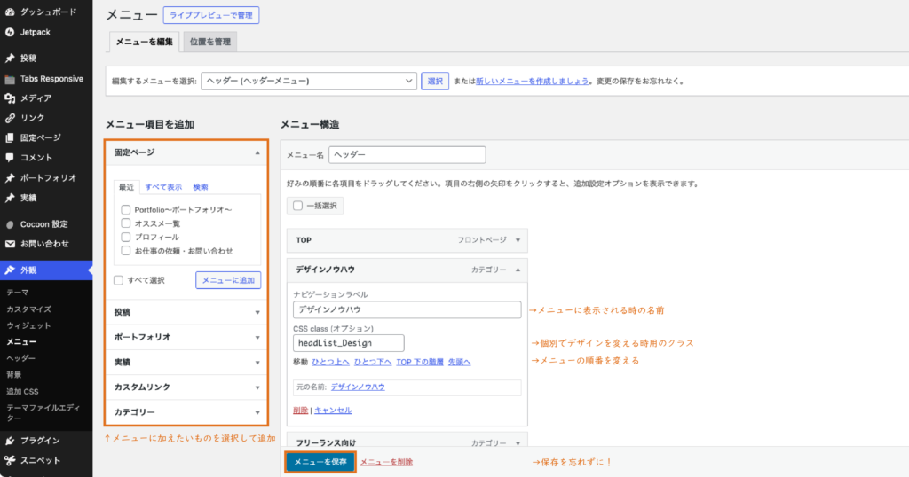Click the リンク chain icon
The height and width of the screenshot is (477, 909).
point(10,118)
